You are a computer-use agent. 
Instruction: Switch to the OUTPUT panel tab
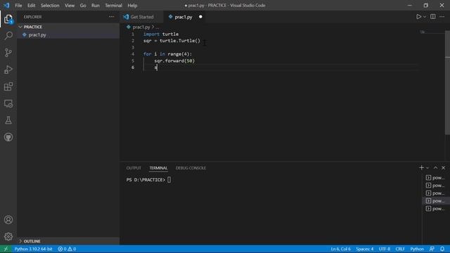coord(134,168)
